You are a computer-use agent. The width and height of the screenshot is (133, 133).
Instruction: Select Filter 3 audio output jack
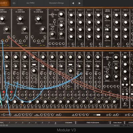click(x=45, y=37)
